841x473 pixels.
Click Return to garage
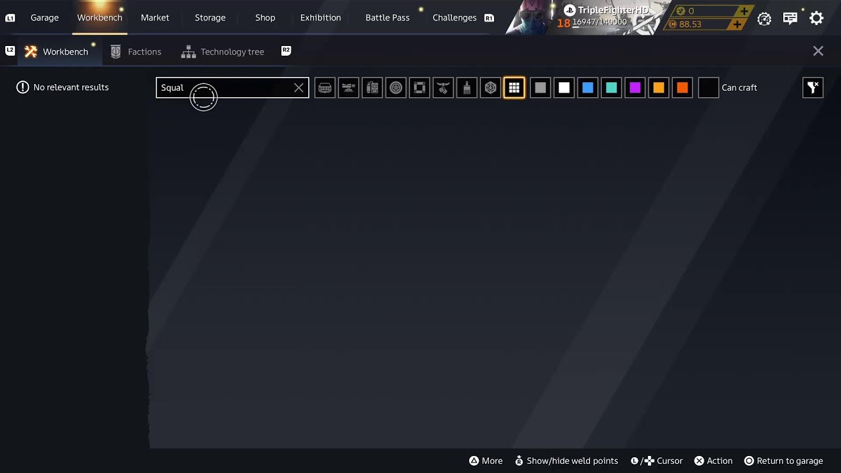point(783,461)
